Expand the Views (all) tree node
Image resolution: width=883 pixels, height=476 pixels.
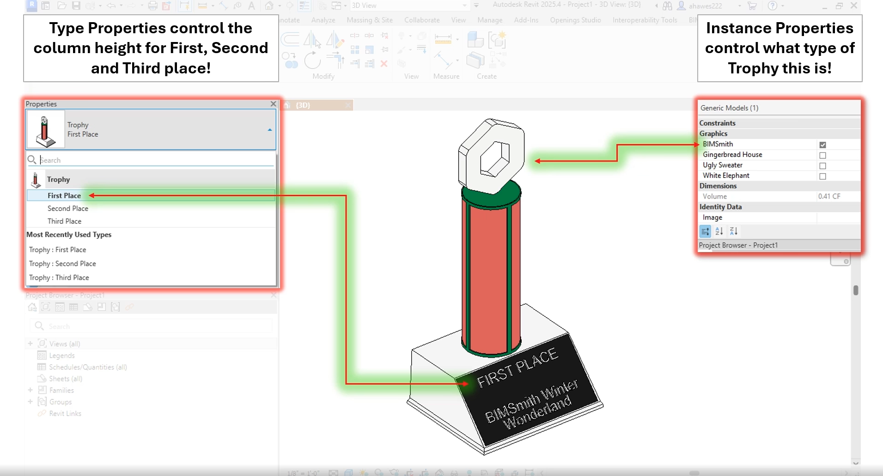30,343
